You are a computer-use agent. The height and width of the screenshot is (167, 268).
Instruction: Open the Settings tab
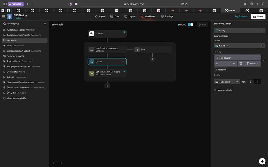pyautogui.click(x=167, y=17)
